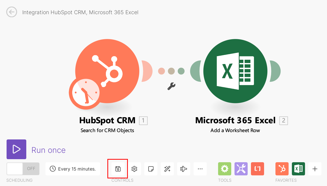Click the 'Run once' label

tap(49, 150)
